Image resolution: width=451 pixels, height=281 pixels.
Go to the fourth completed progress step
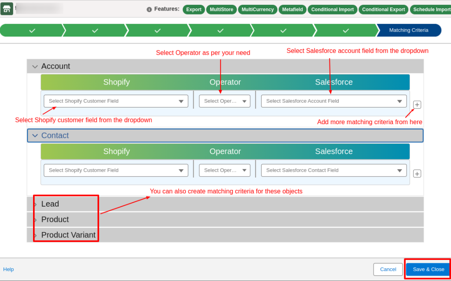tap(221, 30)
